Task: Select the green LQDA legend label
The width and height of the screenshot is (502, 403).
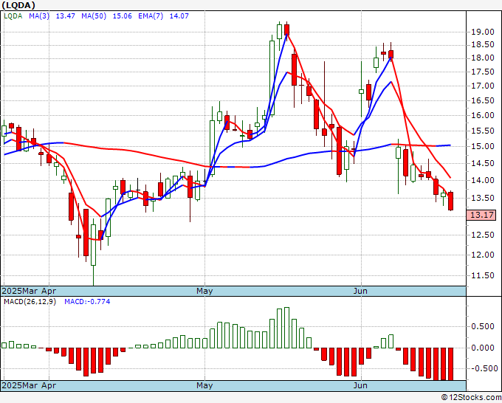Action: pyautogui.click(x=13, y=16)
